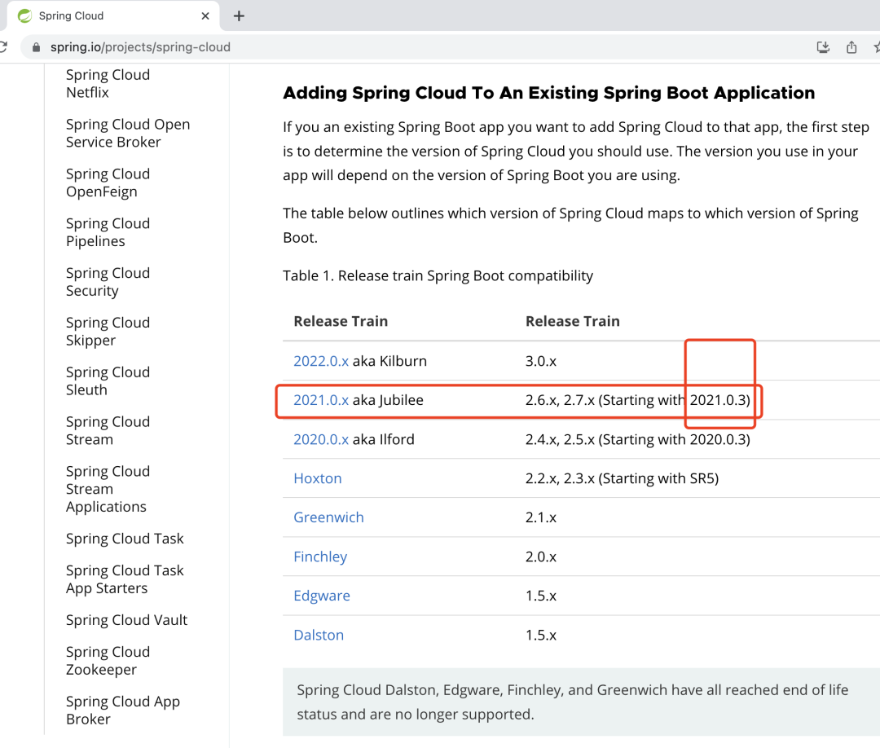
Task: Click 'aka Ilford' text in table
Action: pos(383,439)
